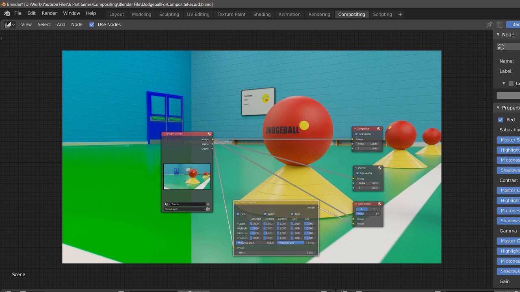Switch to the Texture Paint workspace tab

click(232, 14)
